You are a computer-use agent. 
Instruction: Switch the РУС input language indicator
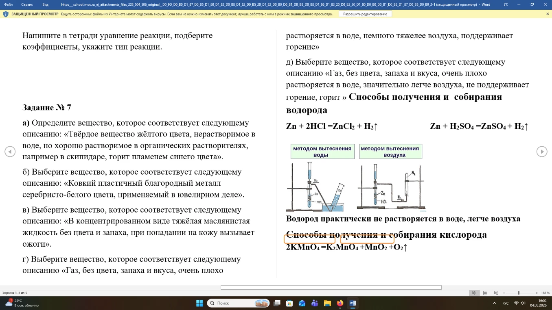point(505,303)
